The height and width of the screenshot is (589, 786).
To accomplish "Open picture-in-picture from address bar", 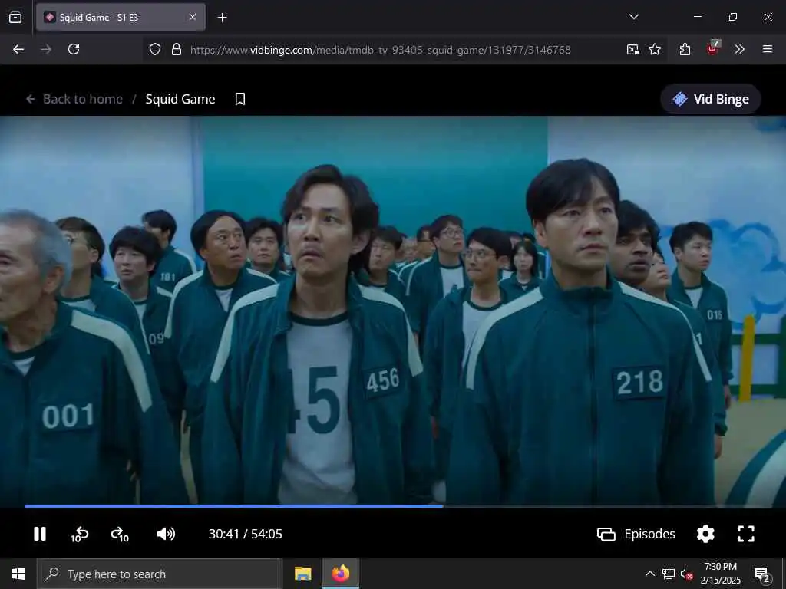I will pyautogui.click(x=633, y=50).
